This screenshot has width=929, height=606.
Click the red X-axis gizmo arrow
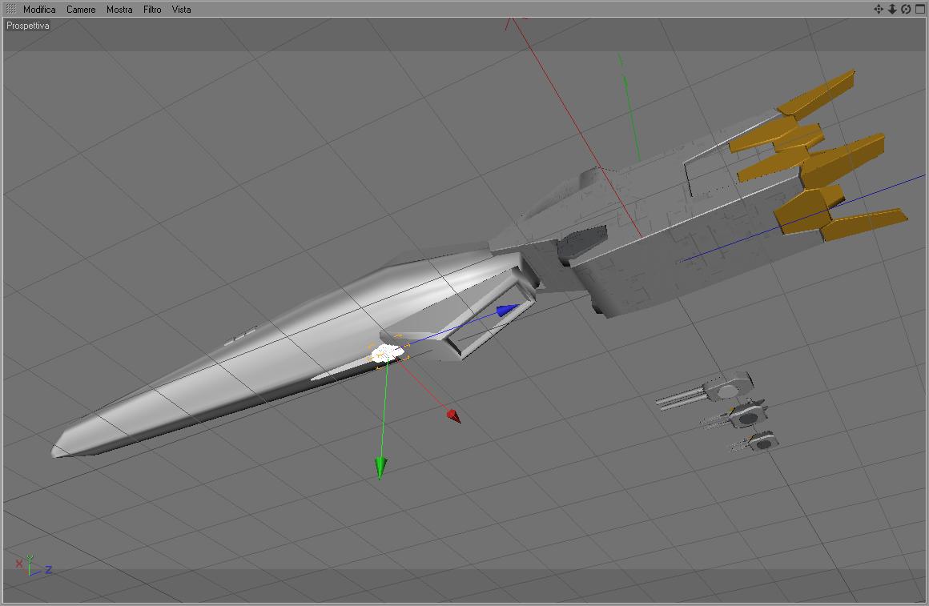click(x=454, y=415)
